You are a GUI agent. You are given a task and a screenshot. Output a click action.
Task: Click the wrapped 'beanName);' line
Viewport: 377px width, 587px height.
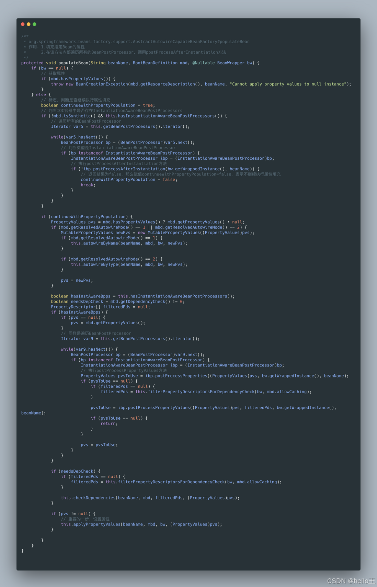pyautogui.click(x=33, y=413)
